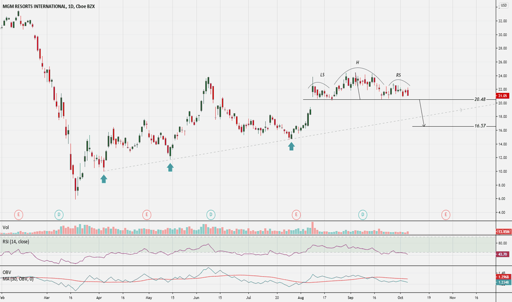Viewport: 512px width, 302px height.
Task: Click the Nov date axis label
Action: point(453,298)
